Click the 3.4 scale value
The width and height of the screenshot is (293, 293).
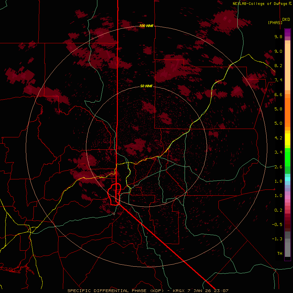point(278,152)
